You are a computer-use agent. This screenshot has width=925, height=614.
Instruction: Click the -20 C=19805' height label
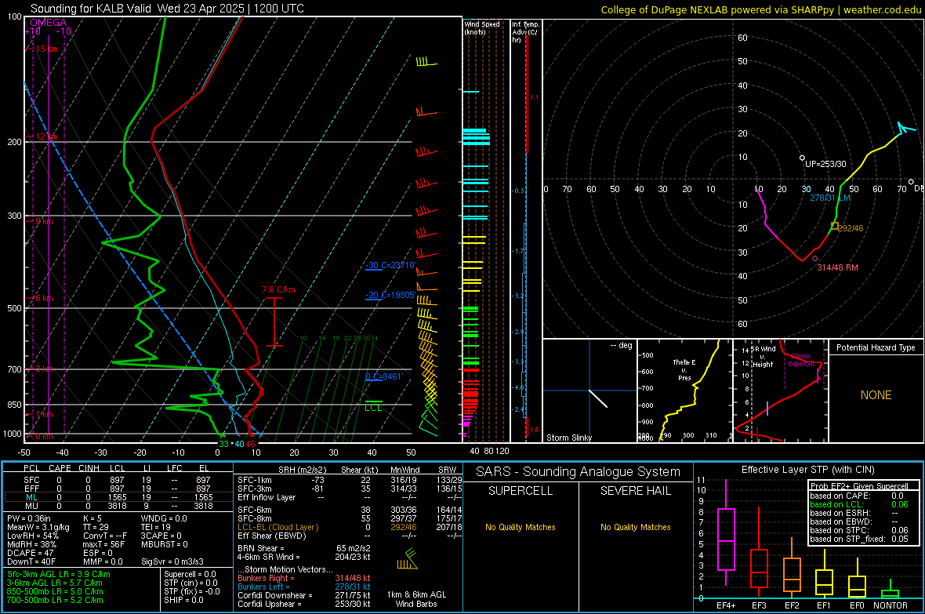(x=390, y=295)
